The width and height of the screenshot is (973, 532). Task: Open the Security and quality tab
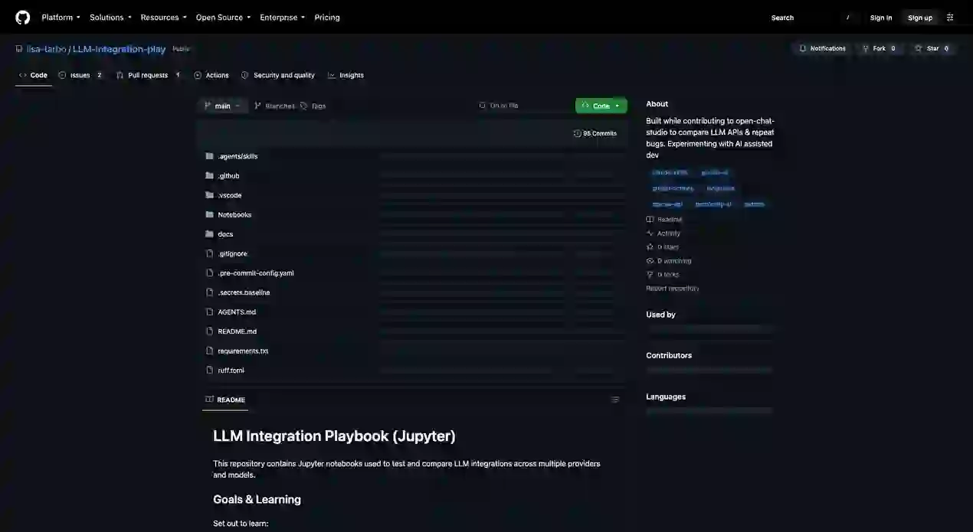pos(277,75)
